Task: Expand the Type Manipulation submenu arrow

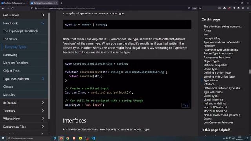Action: pyautogui.click(x=43, y=79)
